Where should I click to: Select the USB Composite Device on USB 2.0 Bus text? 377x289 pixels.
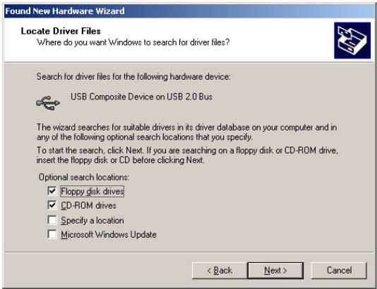coord(141,97)
